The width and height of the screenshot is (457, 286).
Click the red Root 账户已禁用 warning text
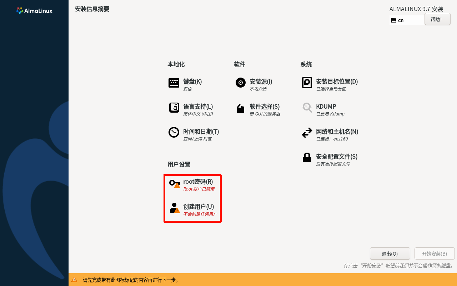(199, 189)
